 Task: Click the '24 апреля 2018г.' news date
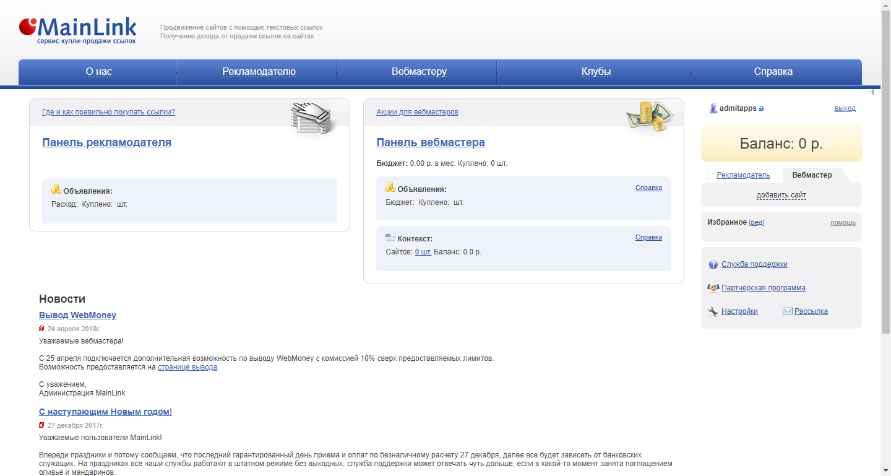pos(74,329)
